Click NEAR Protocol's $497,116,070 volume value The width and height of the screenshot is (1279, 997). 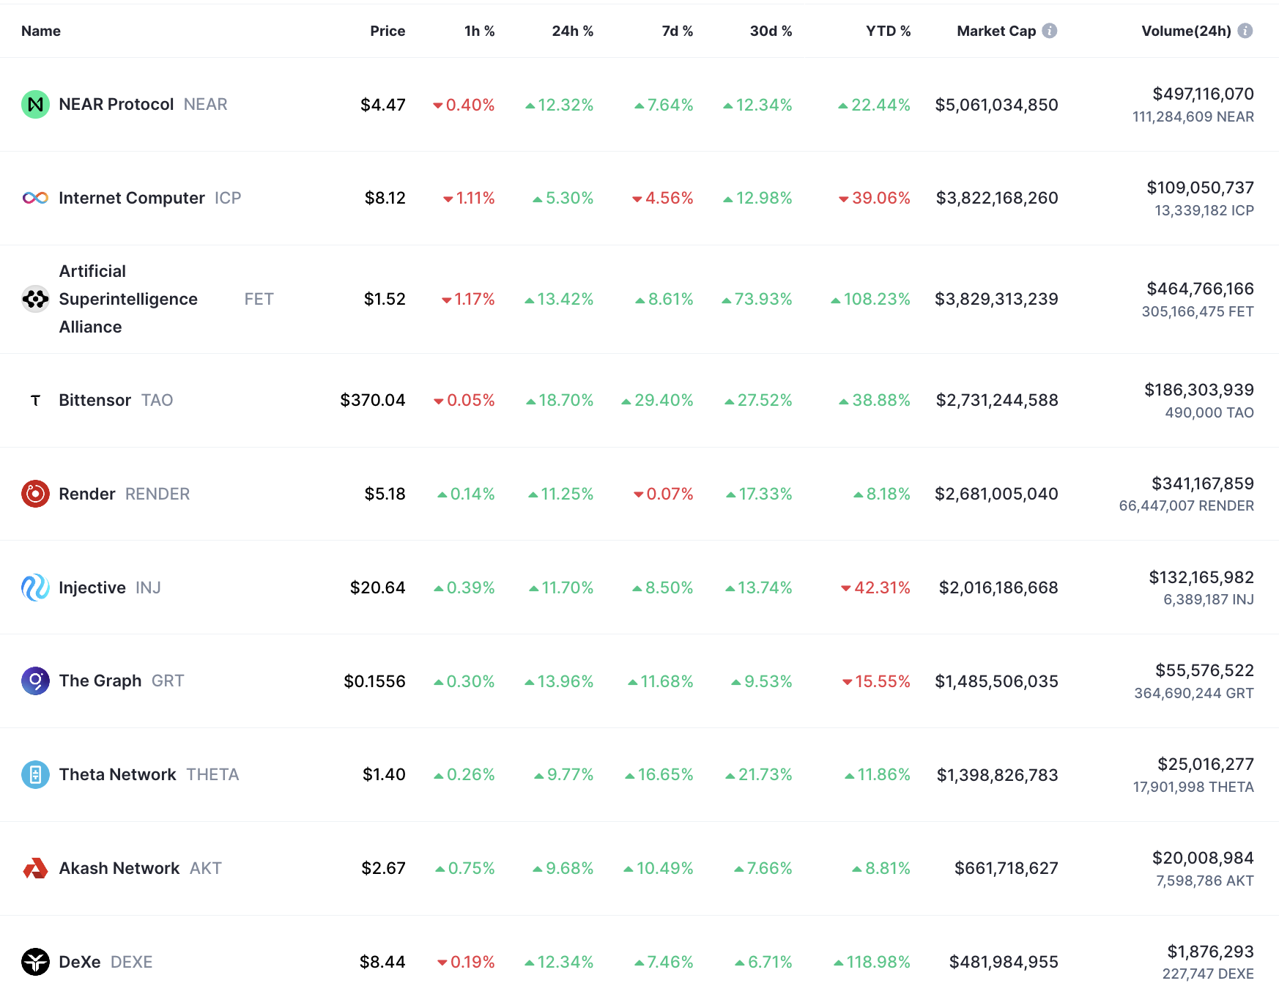point(1203,94)
